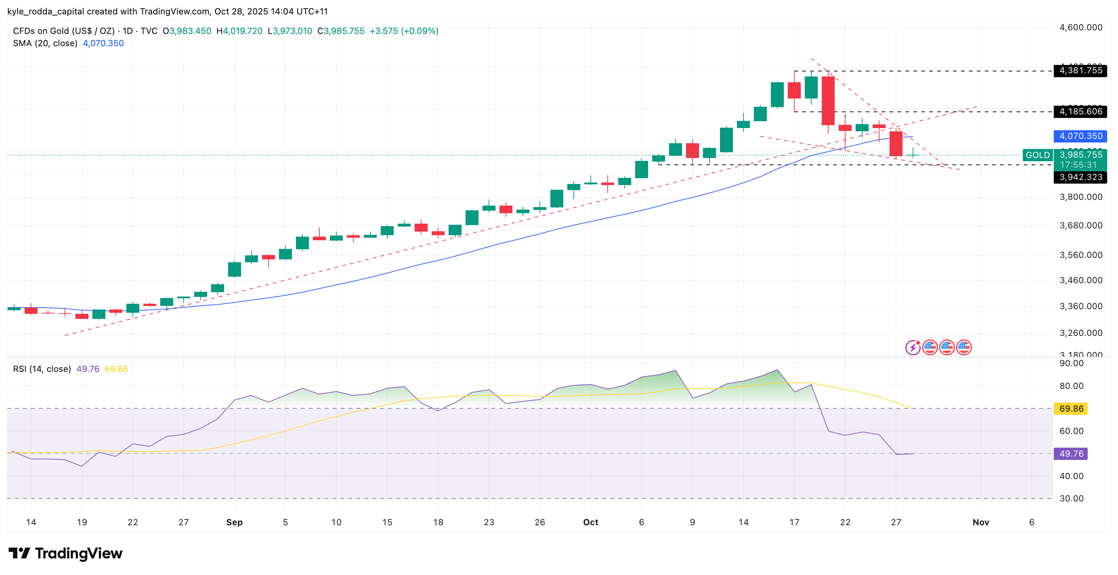Click the TradingView logo at the bottom
Viewport: 1118px width, 575px height.
point(66,553)
